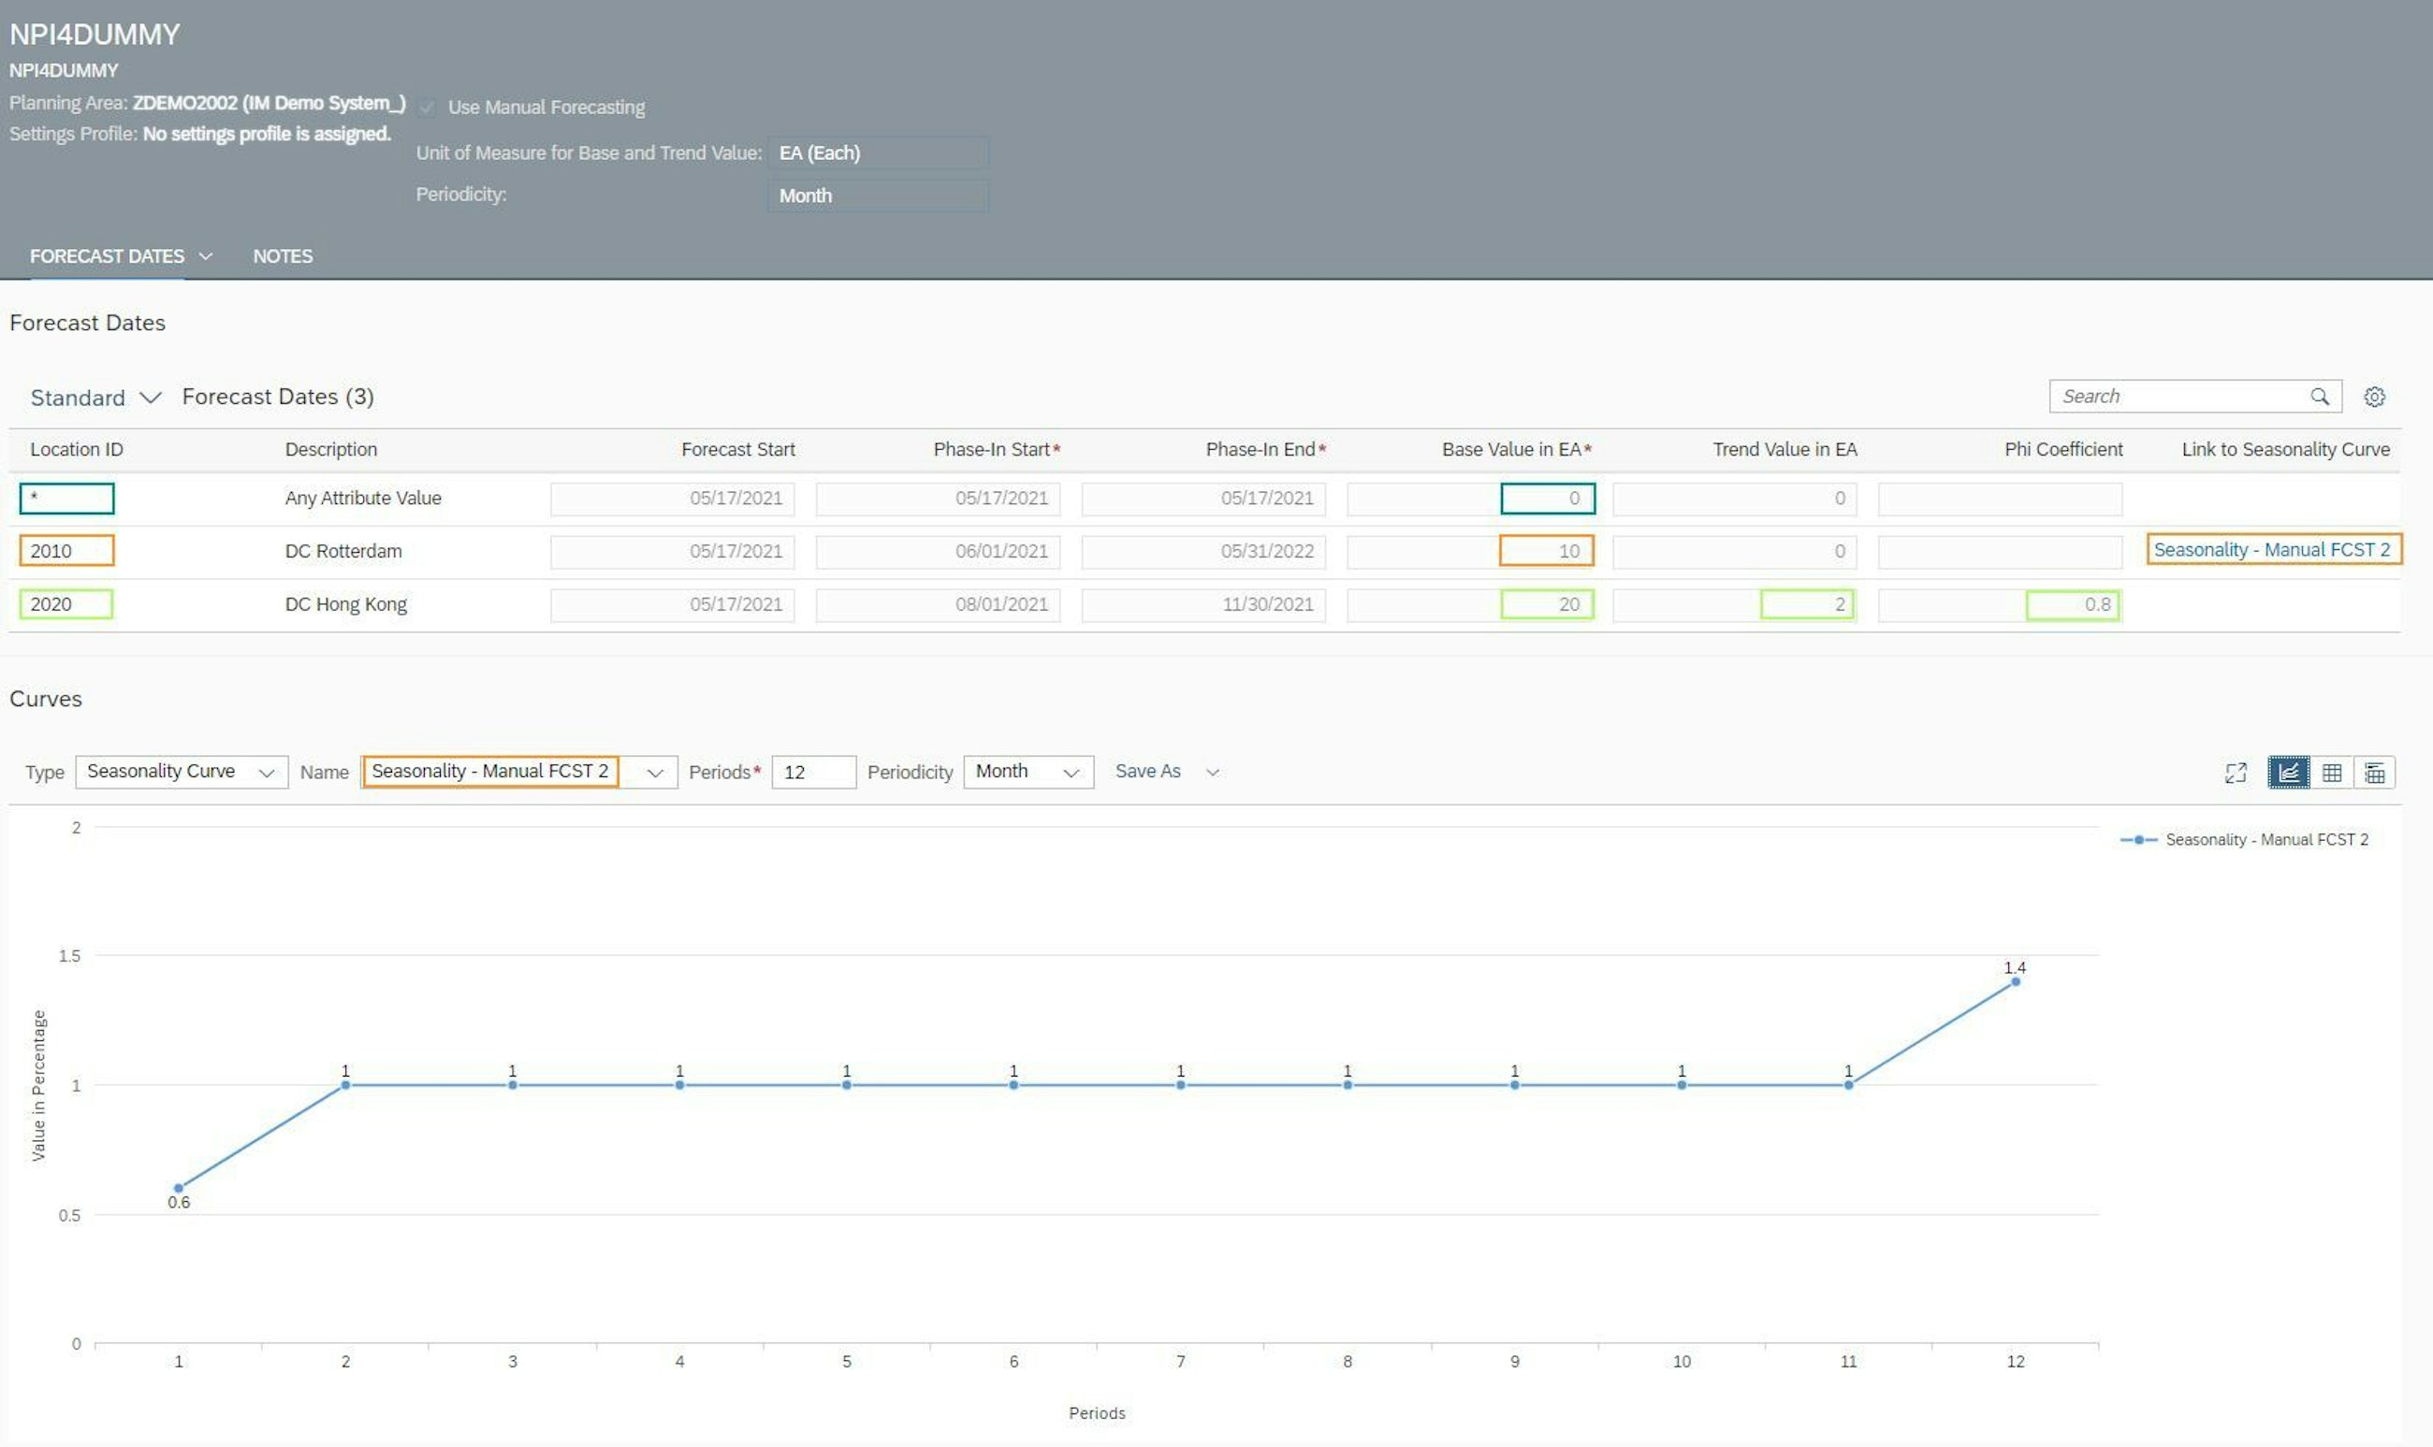Toggle Use Manual Forecasting checkbox
2433x1447 pixels.
click(x=428, y=108)
